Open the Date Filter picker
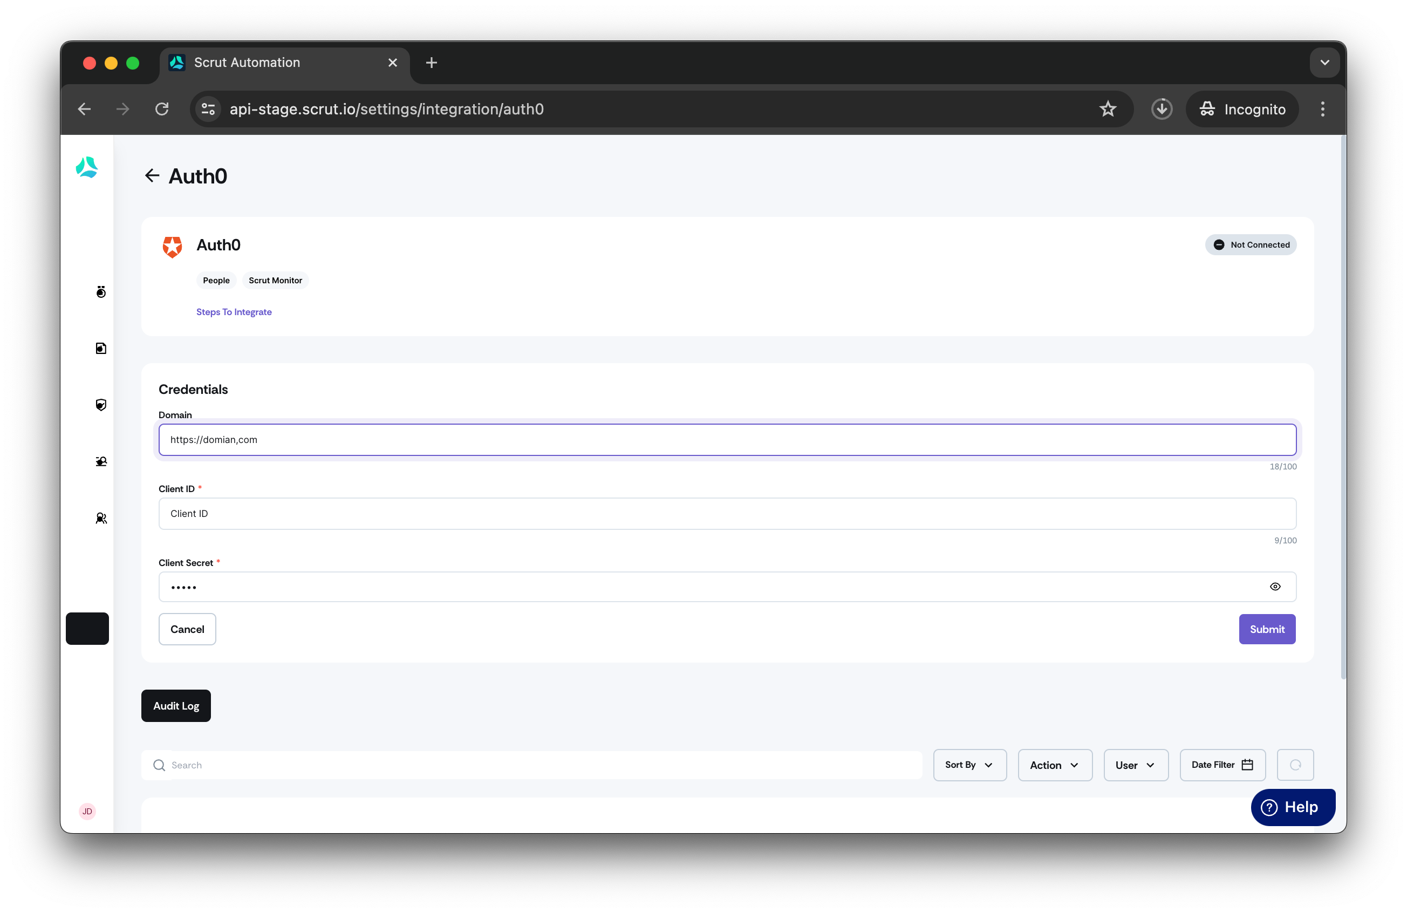Image resolution: width=1407 pixels, height=913 pixels. click(1222, 765)
